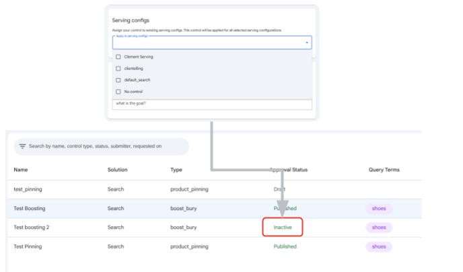Select the Test boosting 2 row
463x272 pixels.
32,228
